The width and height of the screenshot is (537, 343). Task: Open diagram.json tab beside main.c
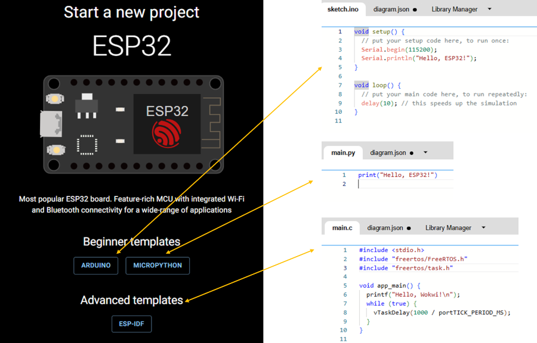[x=385, y=228]
